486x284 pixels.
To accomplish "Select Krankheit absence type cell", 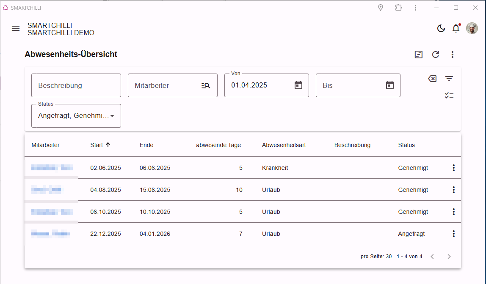I will 275,168.
